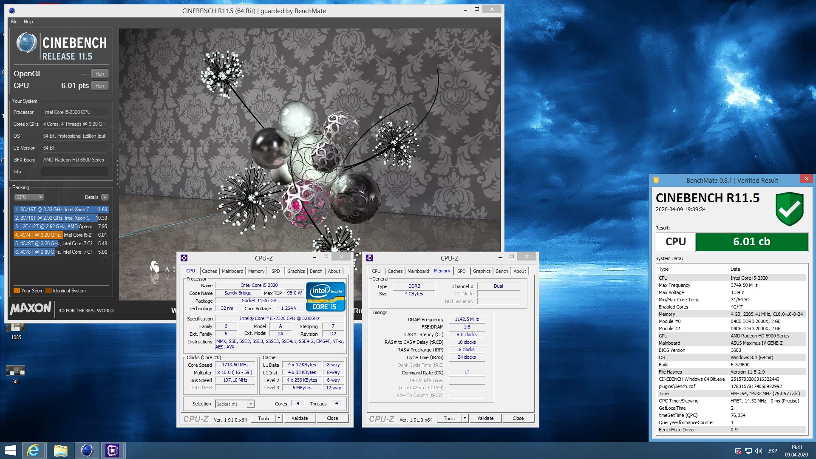Image resolution: width=816 pixels, height=459 pixels.
Task: Click the Cinebench logo sphere icon
Action: tap(26, 43)
